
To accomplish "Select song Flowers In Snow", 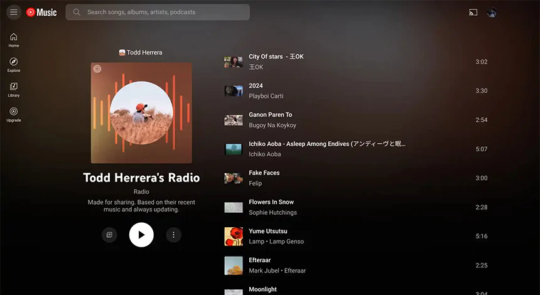I will coord(271,202).
